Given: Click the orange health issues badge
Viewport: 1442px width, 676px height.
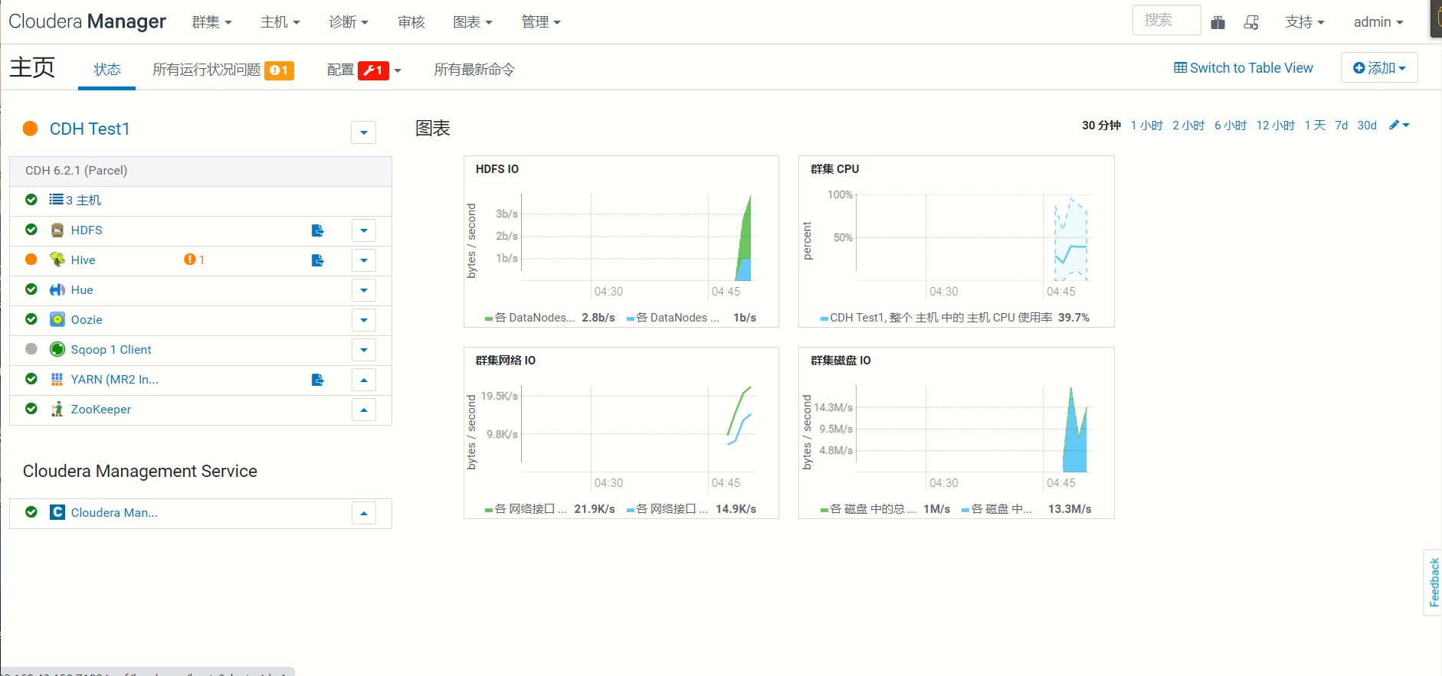Looking at the screenshot, I should tap(280, 70).
